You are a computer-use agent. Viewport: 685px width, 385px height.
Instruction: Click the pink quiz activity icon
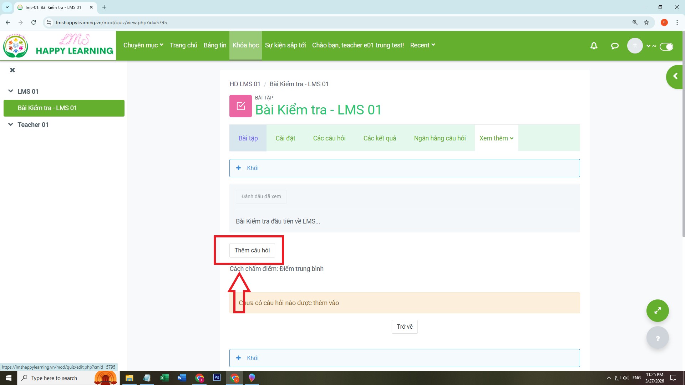point(240,106)
